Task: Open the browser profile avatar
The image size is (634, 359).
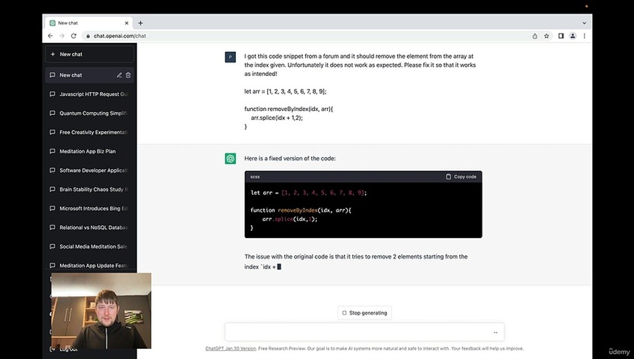Action: (x=573, y=36)
